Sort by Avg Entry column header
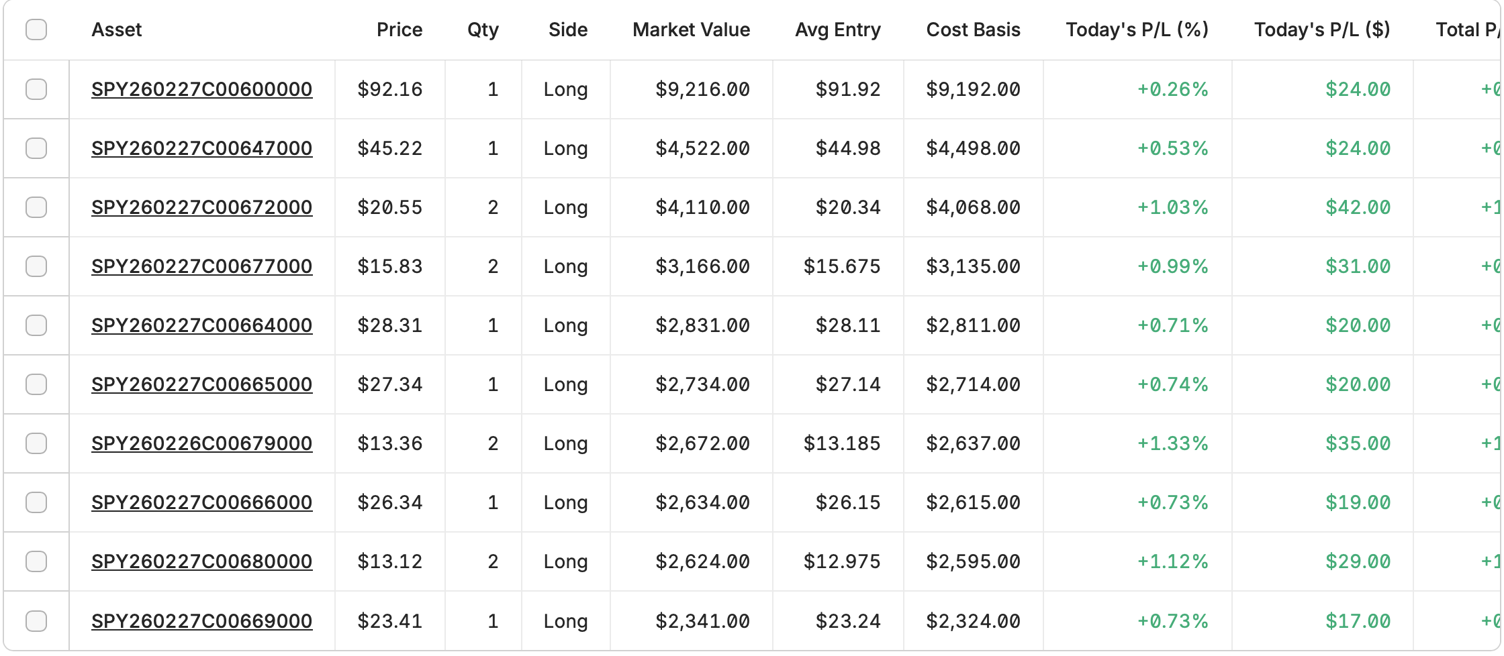Screen dimensions: 1504x656 coord(837,30)
